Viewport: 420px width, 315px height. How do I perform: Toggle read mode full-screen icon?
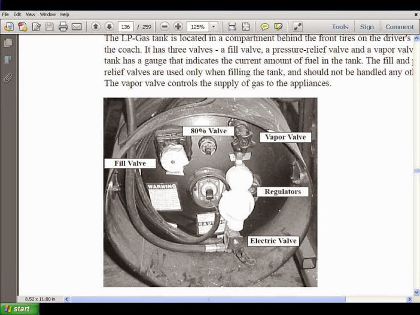click(x=298, y=26)
